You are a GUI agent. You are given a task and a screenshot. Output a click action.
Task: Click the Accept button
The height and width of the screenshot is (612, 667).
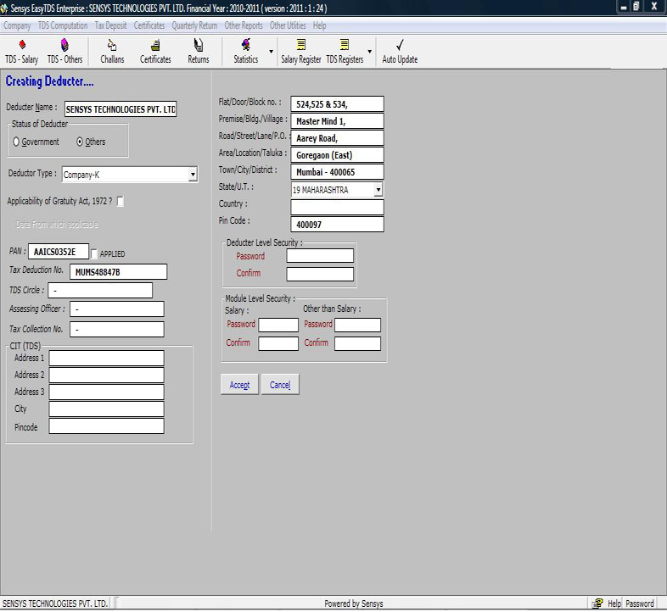(239, 385)
